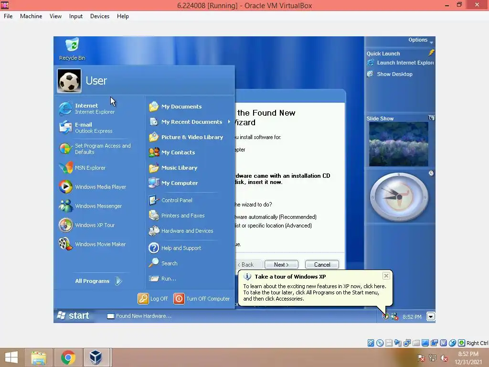Open the VirtualBox View menu
This screenshot has width=489, height=367.
[55, 16]
